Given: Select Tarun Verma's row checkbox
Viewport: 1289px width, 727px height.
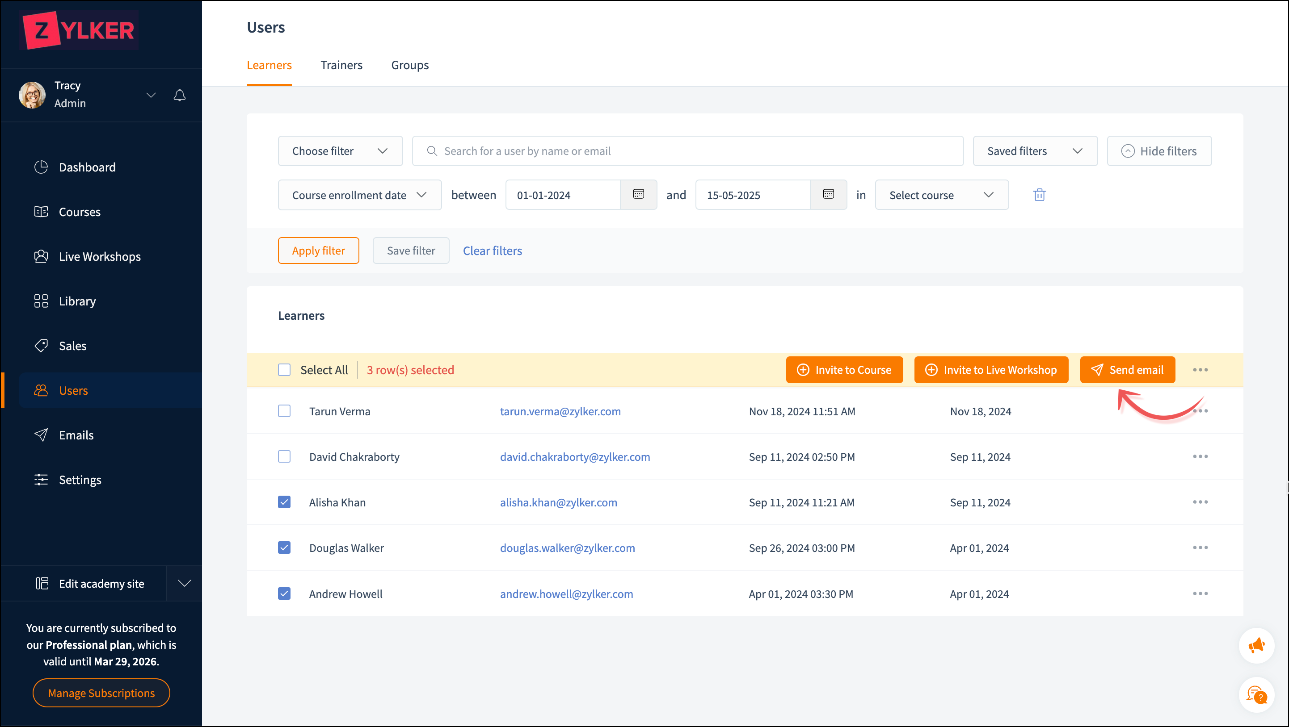Looking at the screenshot, I should click(x=284, y=411).
